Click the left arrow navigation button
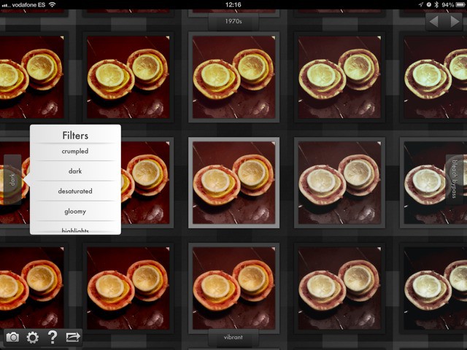Viewport: 467px width, 350px height. pos(436,22)
